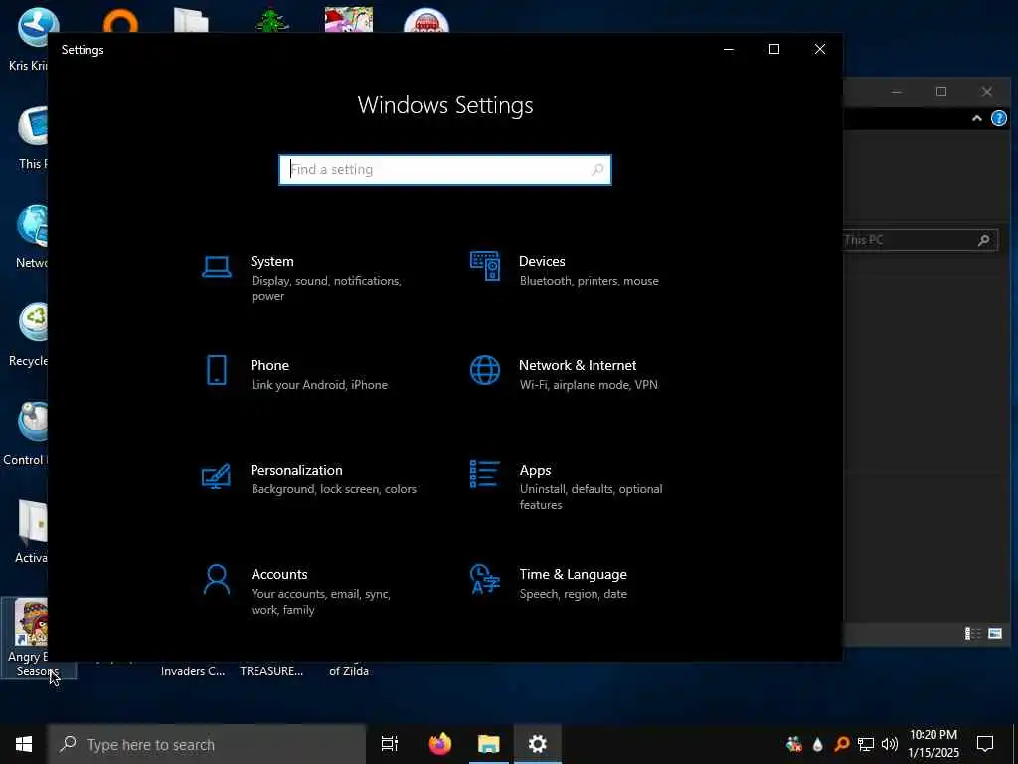Screen dimensions: 1018x764
Task: Click the magnifier in Find a setting box
Action: (x=597, y=169)
